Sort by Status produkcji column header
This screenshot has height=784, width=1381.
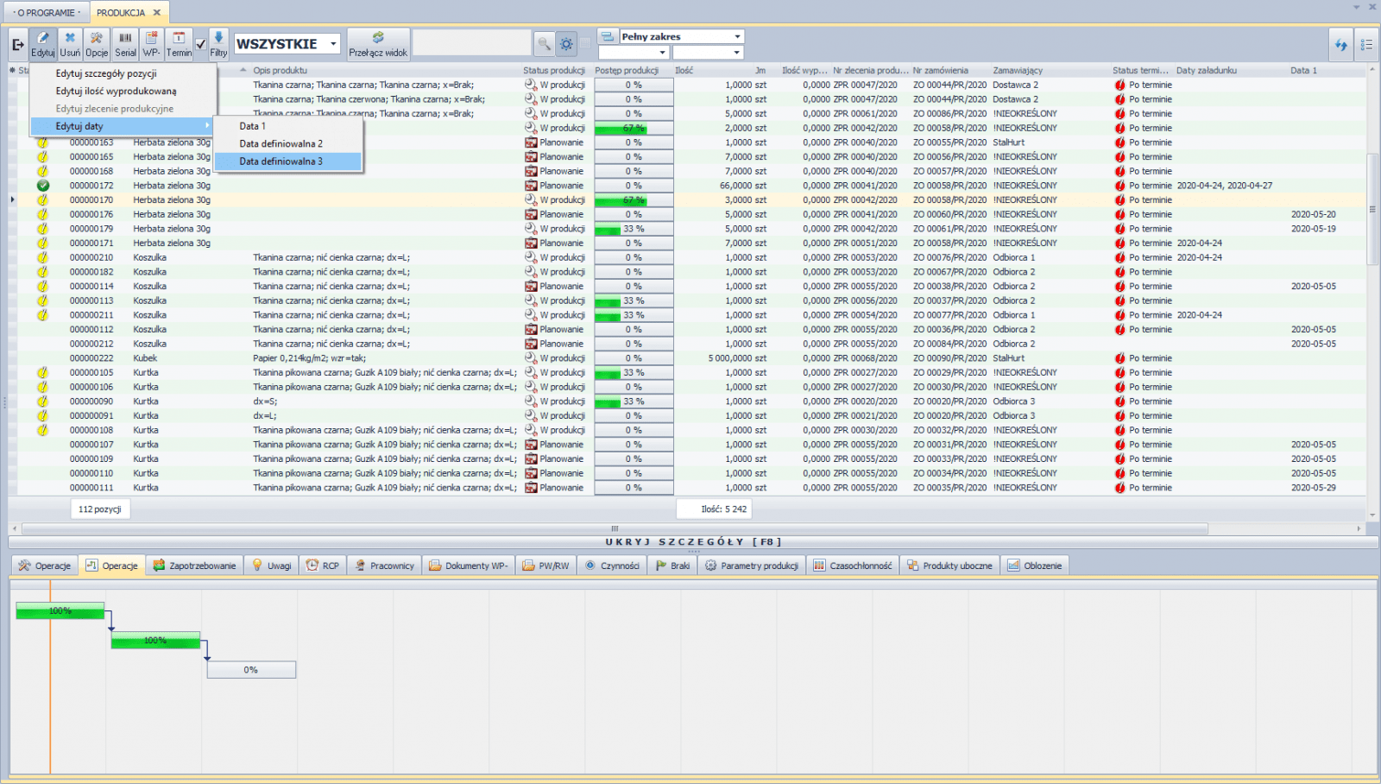click(554, 71)
